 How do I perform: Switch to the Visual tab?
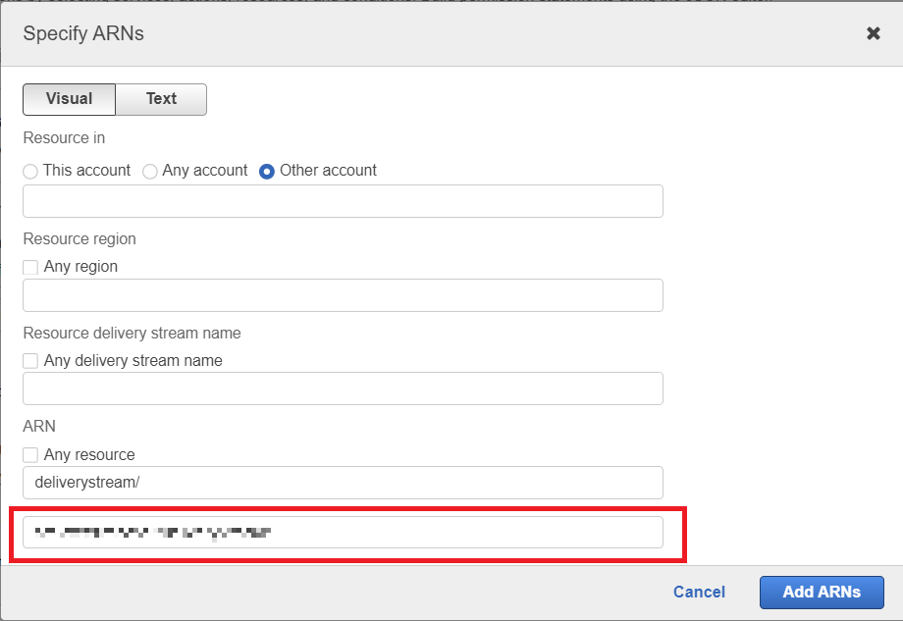tap(69, 99)
